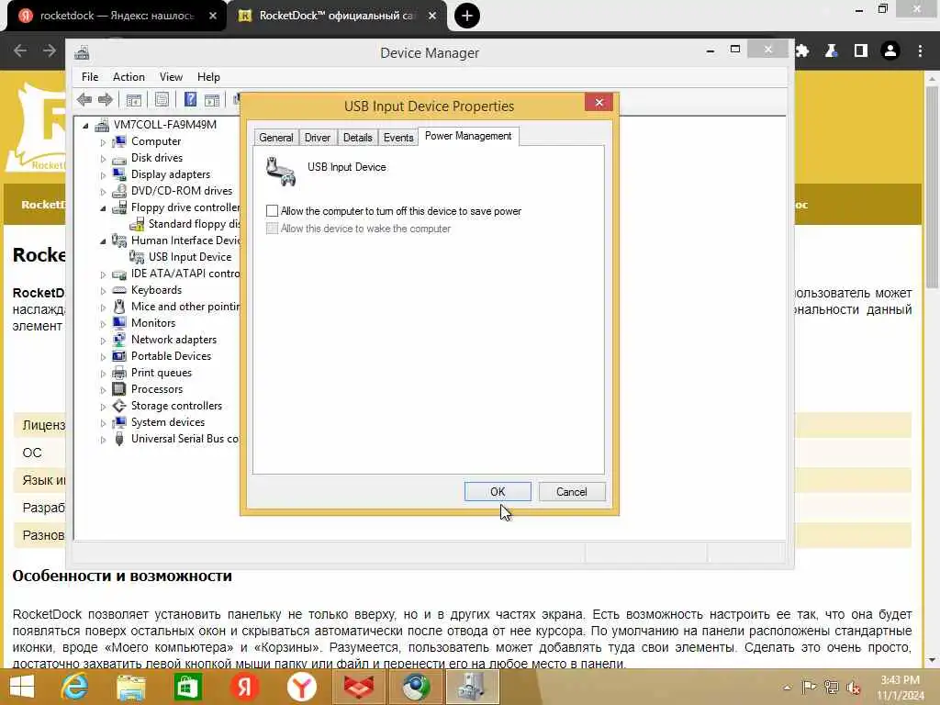Launch Internet Explorer from taskbar
This screenshot has width=940, height=705.
(x=75, y=687)
